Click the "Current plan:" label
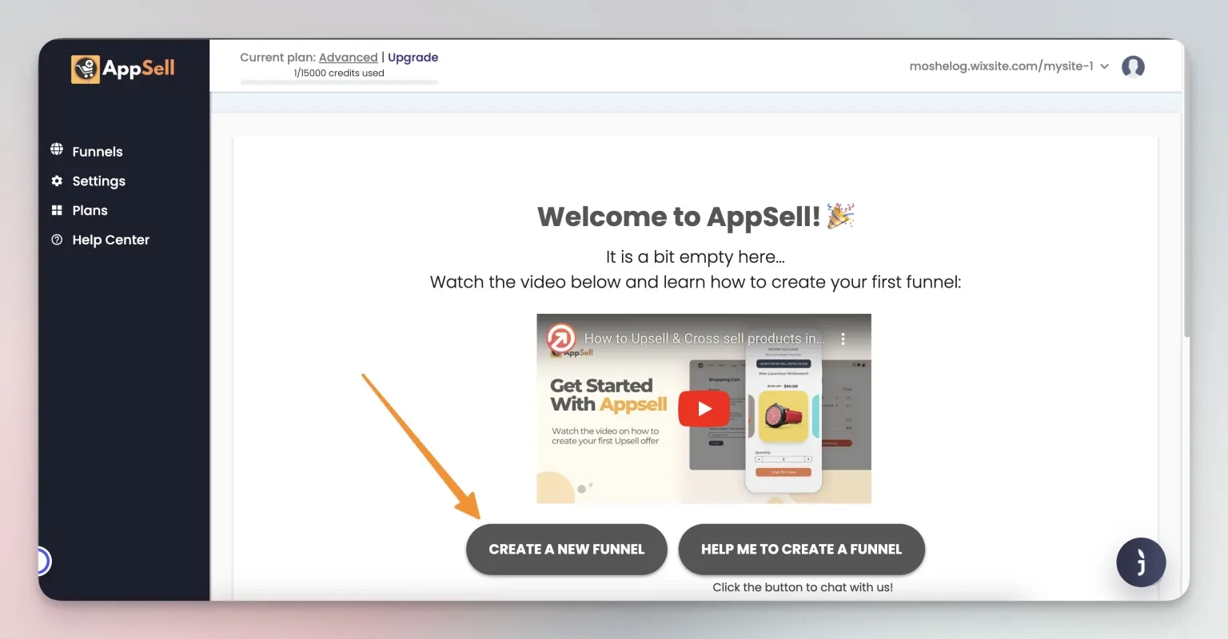The width and height of the screenshot is (1228, 639). point(277,58)
